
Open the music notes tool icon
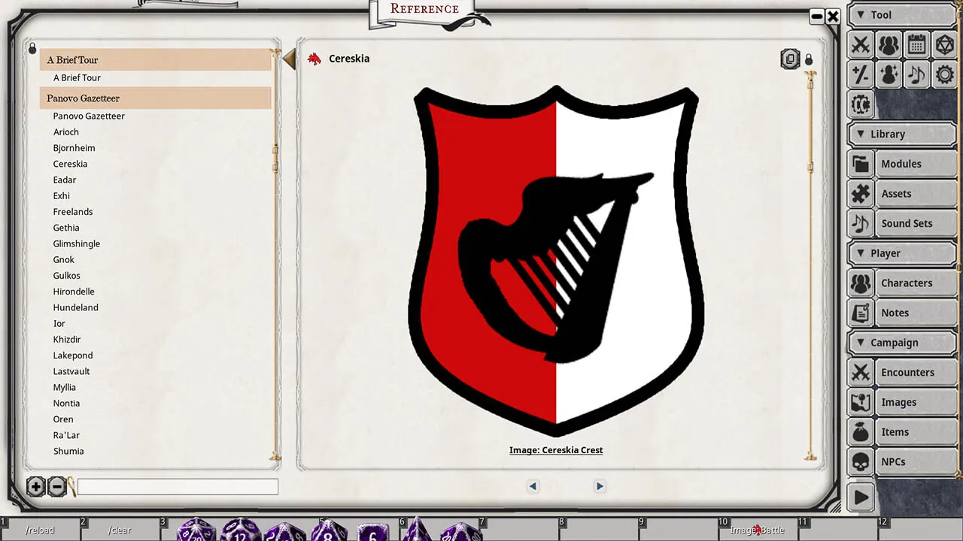[x=916, y=74]
